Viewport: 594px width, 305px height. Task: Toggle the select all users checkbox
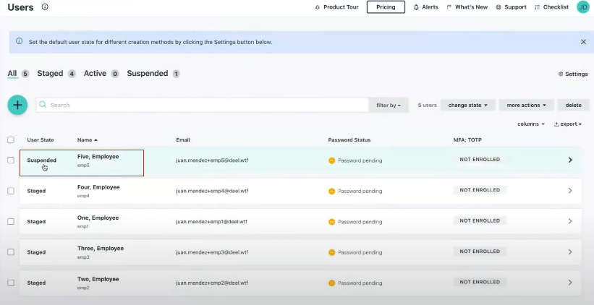(x=11, y=140)
